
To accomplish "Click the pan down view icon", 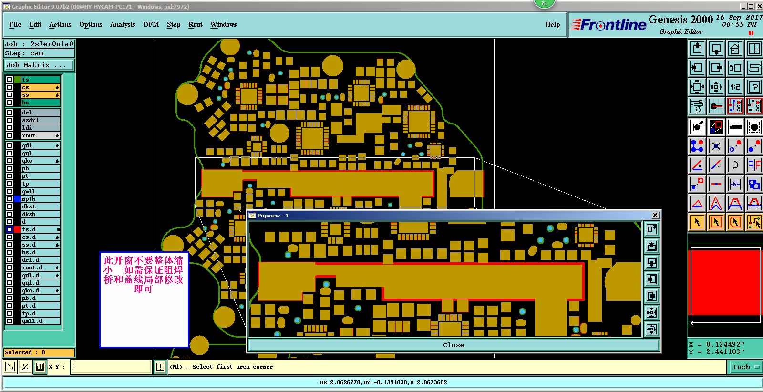I will [716, 49].
